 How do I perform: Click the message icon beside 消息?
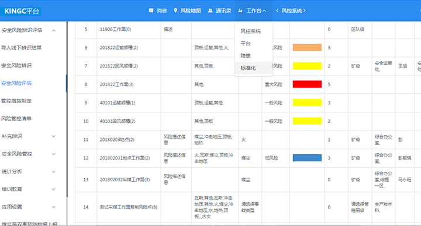[x=151, y=10]
